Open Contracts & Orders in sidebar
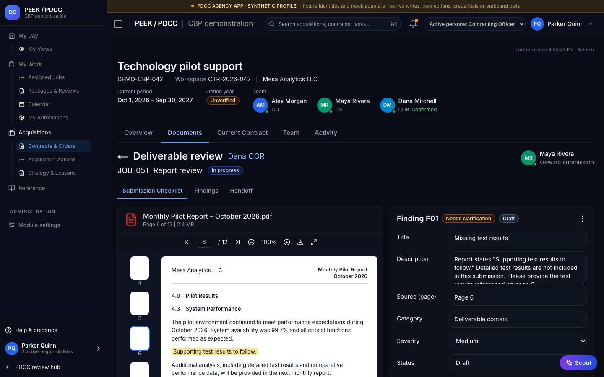 [54, 146]
